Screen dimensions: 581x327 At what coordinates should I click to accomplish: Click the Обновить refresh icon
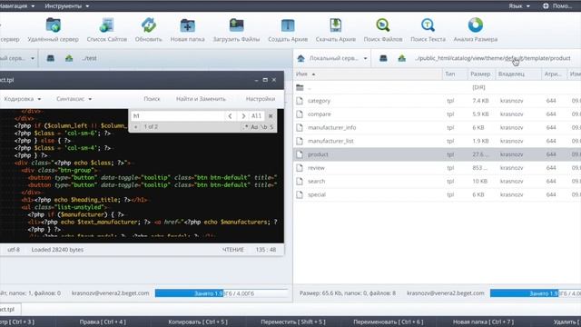click(x=149, y=25)
